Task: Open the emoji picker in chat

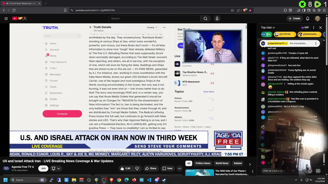Action: 310,171
